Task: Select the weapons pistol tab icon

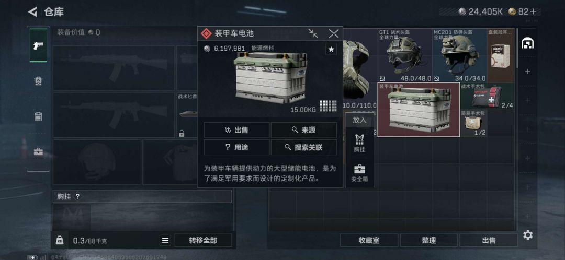Action: pyautogui.click(x=38, y=45)
